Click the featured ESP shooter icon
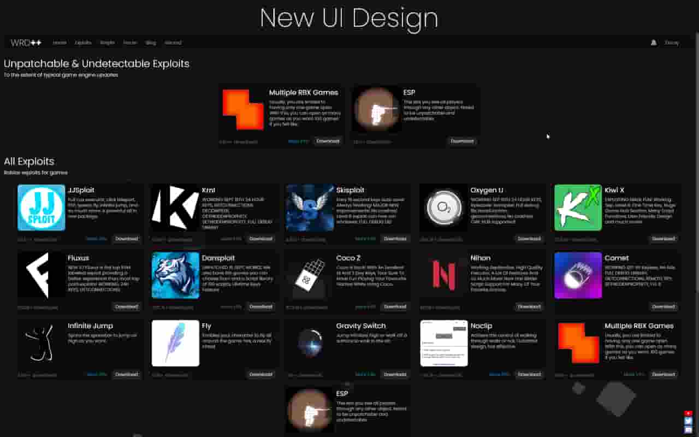 tap(377, 109)
